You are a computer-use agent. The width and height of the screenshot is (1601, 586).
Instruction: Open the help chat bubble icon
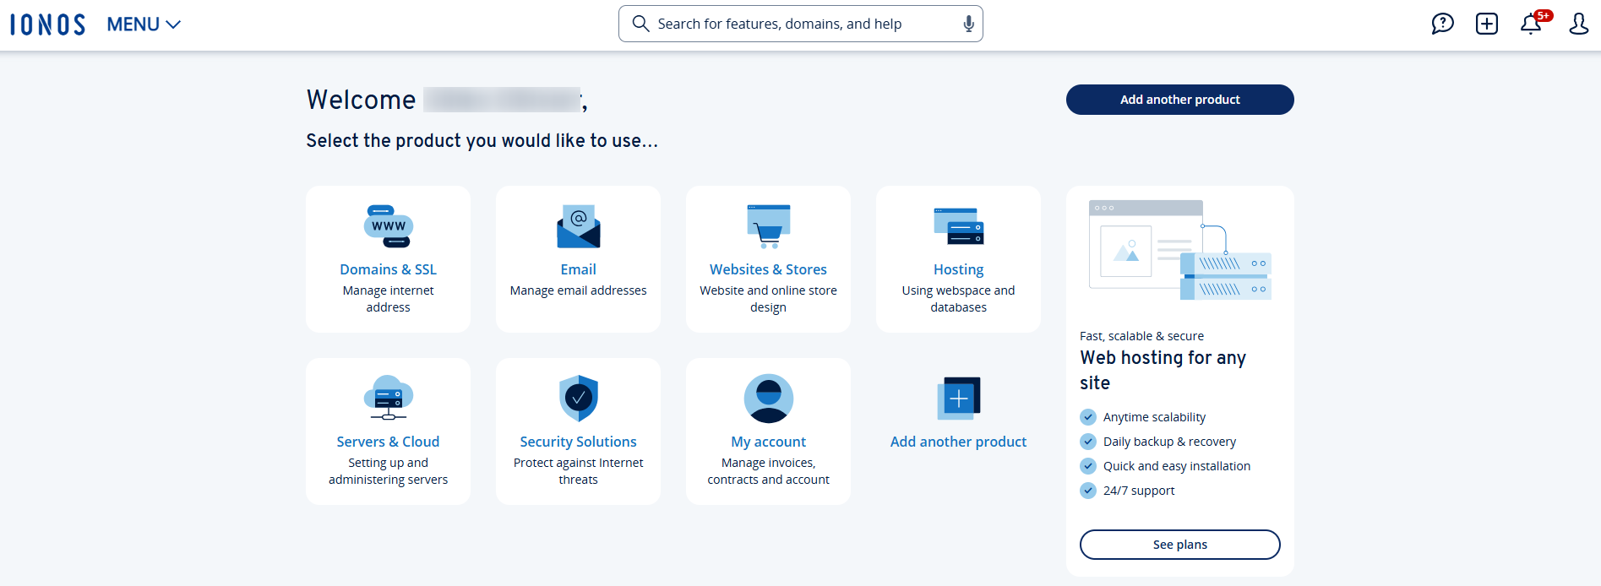[x=1442, y=24]
